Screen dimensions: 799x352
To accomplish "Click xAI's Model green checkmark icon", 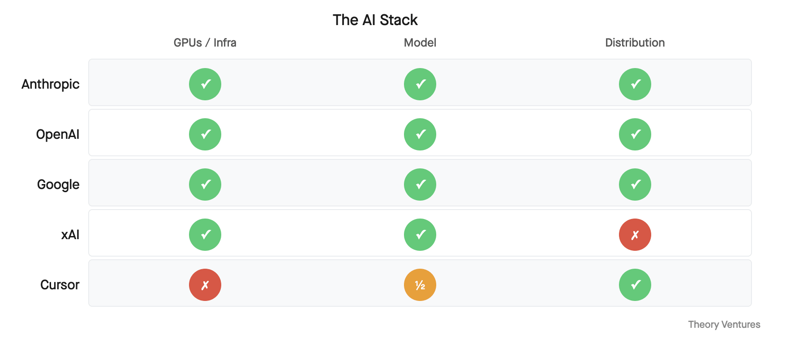I will point(420,235).
